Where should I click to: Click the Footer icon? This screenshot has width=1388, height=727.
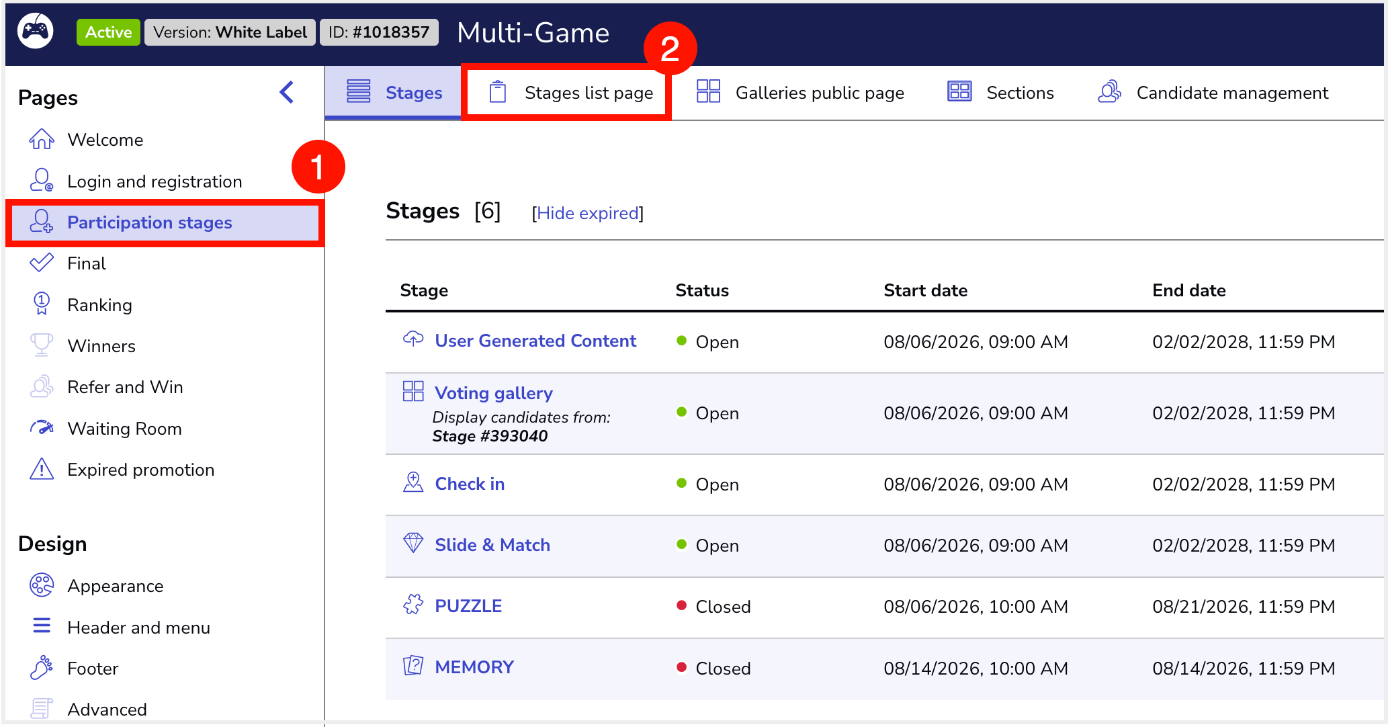42,668
